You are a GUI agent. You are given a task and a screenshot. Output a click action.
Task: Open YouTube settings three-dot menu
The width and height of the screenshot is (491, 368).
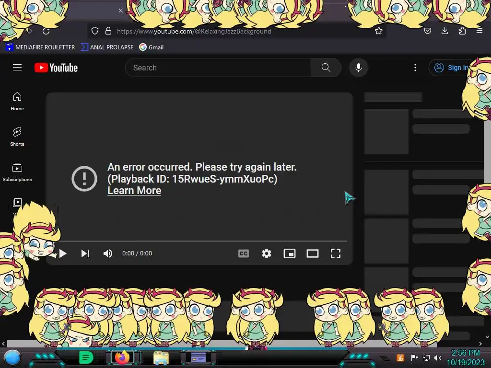point(415,68)
